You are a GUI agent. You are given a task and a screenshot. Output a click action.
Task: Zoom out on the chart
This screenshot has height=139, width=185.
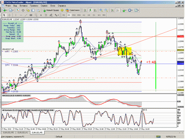tap(106, 10)
